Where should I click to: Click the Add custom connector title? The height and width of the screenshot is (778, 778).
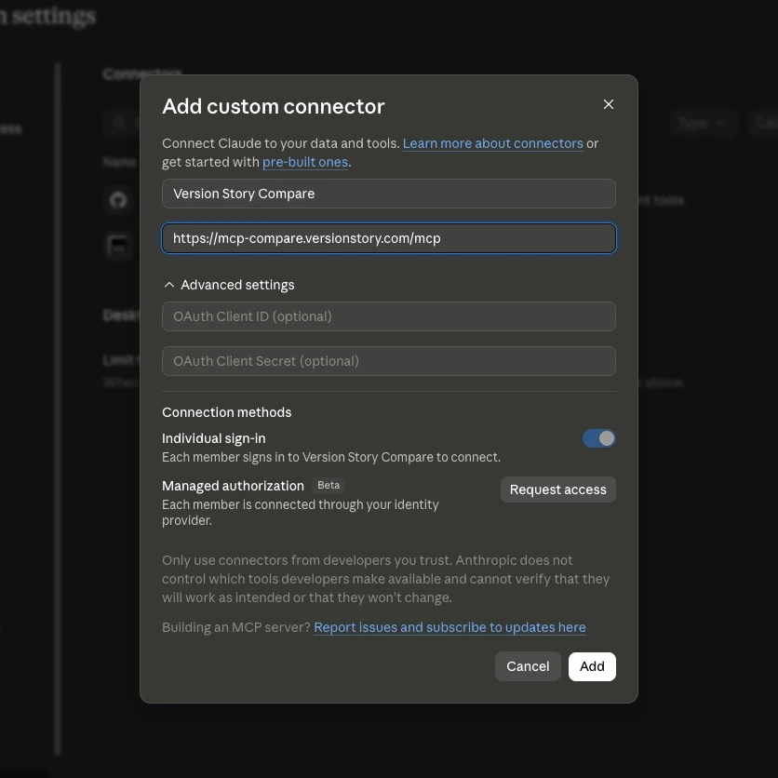(274, 106)
